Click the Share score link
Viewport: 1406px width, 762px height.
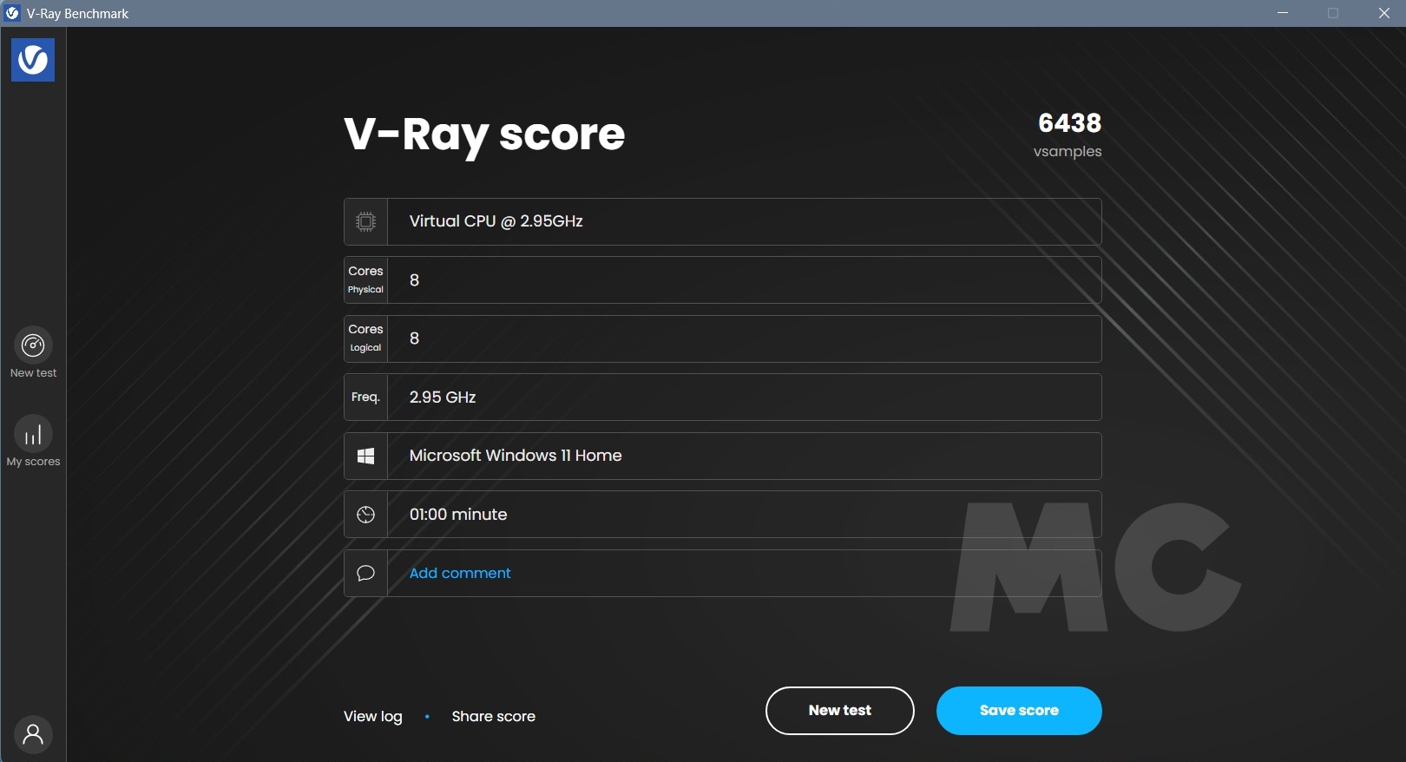tap(493, 716)
